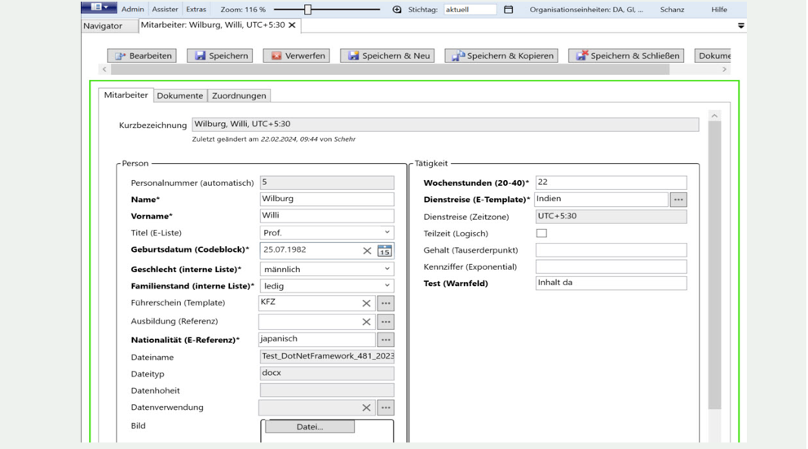Click the zoom slider handle

coord(307,10)
